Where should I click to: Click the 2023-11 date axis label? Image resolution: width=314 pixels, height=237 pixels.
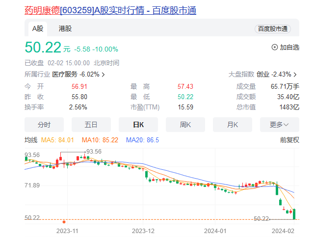coord(67,231)
